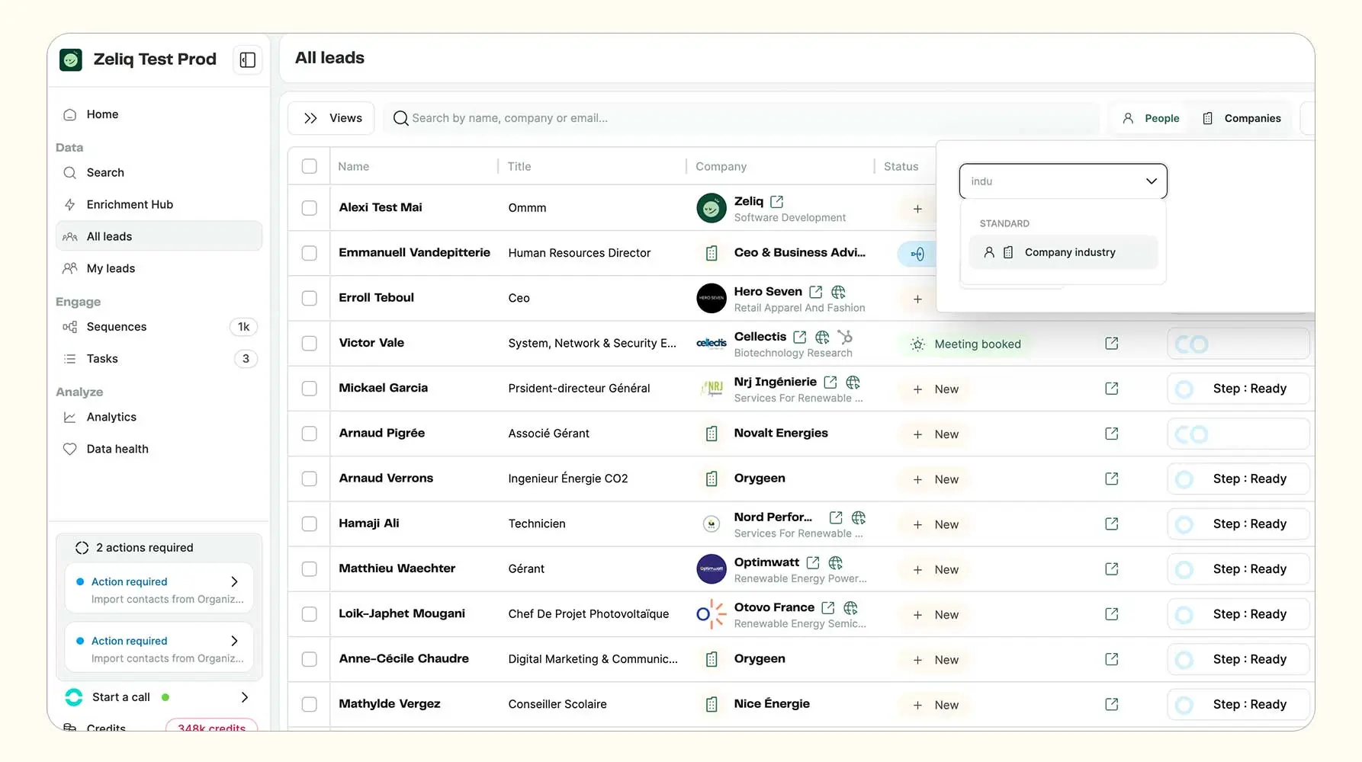Open Start a call chevron

(244, 697)
